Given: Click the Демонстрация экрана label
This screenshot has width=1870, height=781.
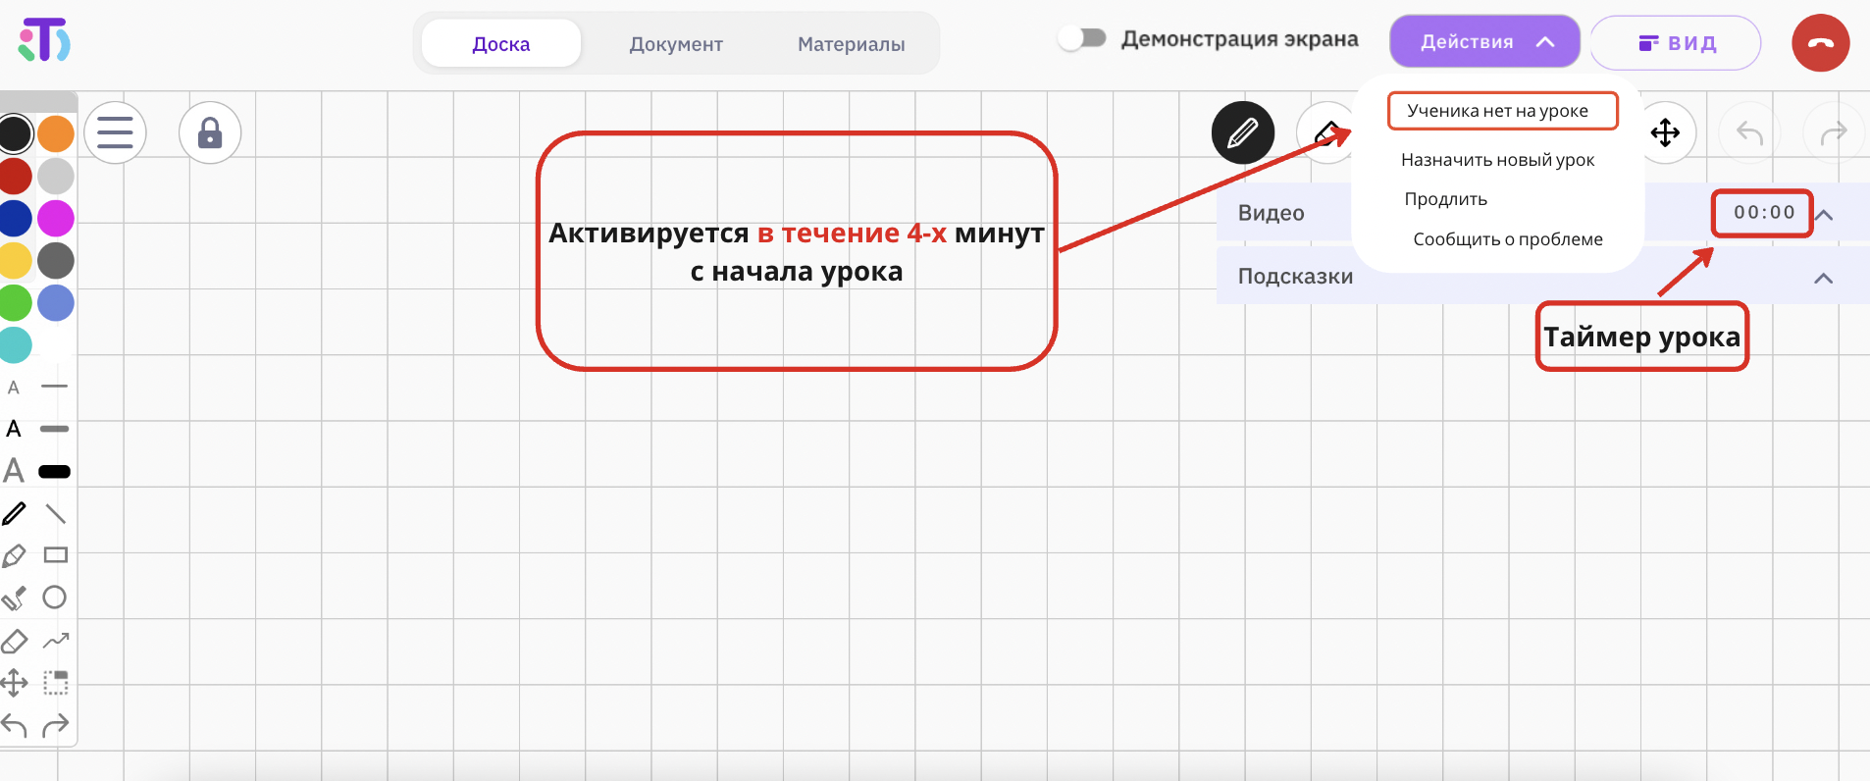Looking at the screenshot, I should 1239,39.
